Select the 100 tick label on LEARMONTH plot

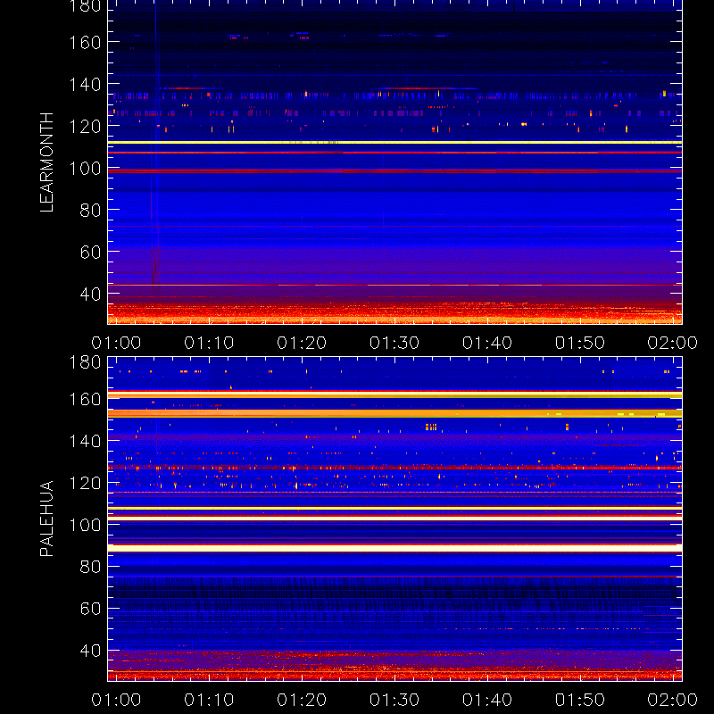[x=85, y=169]
